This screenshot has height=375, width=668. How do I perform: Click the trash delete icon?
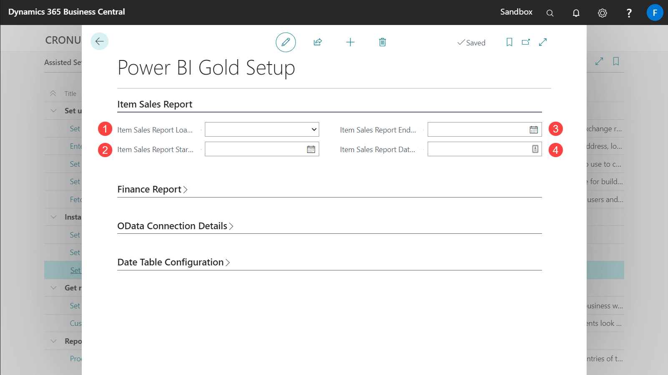[x=382, y=42]
